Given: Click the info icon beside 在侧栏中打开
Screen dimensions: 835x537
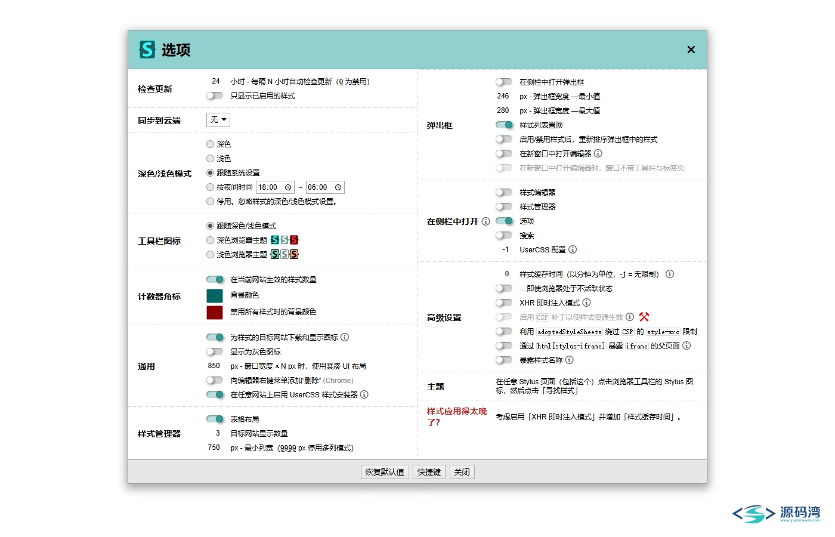Looking at the screenshot, I should 485,221.
